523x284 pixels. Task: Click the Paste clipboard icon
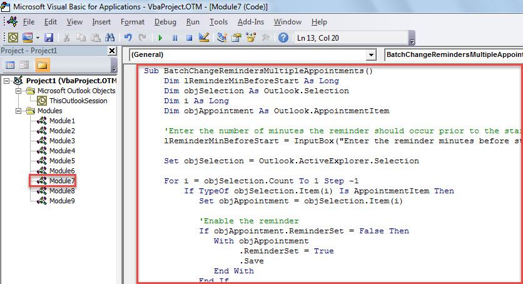tap(95, 38)
